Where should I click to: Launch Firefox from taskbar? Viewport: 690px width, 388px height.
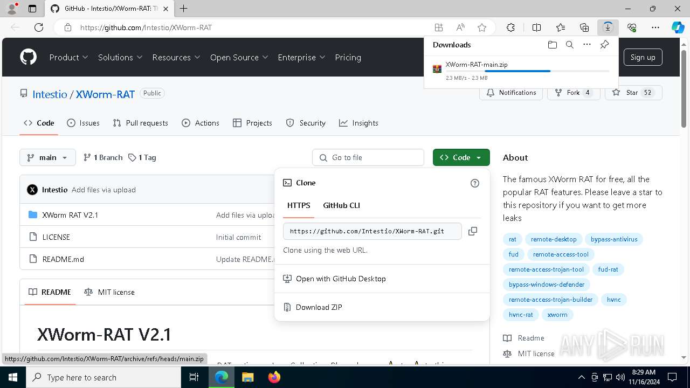pos(274,377)
